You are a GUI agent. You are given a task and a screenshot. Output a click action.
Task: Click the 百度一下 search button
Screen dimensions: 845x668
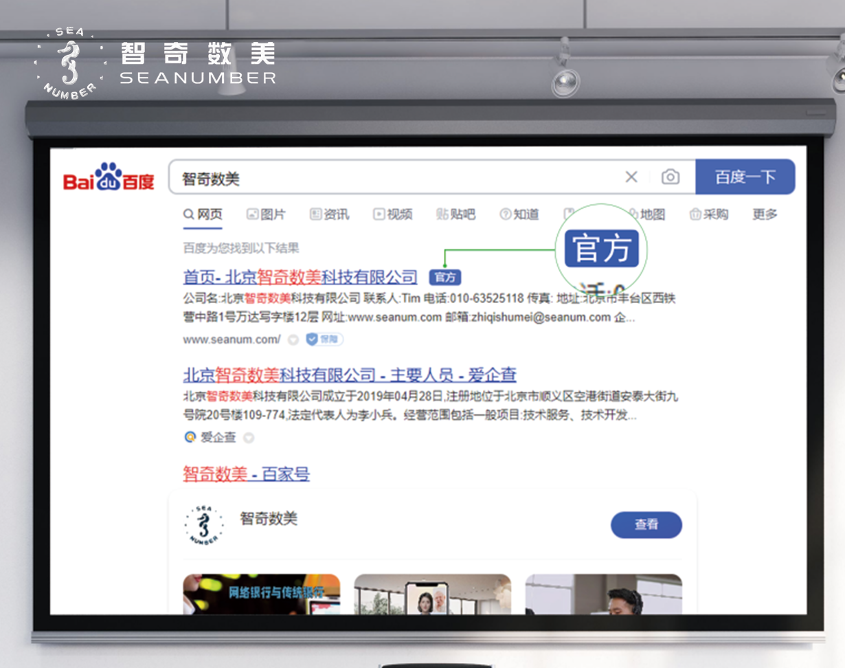(745, 177)
